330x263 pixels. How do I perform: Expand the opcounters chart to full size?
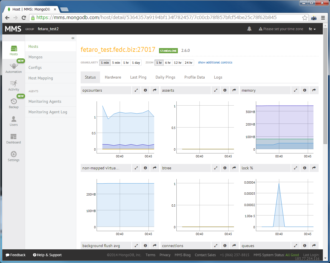coord(136,90)
